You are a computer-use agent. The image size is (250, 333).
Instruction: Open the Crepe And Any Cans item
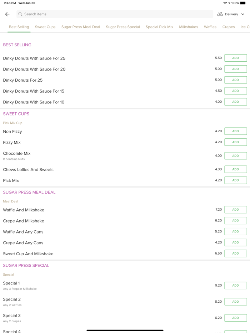[x=23, y=243]
